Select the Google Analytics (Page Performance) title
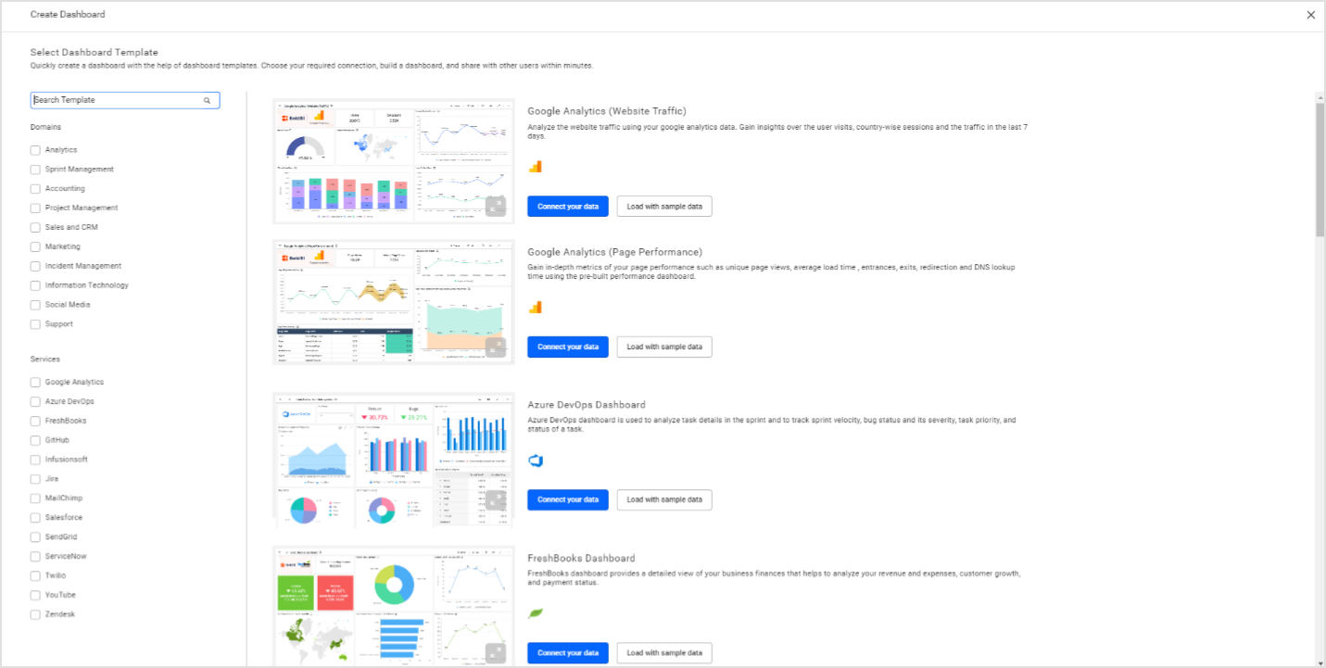This screenshot has width=1326, height=668. click(614, 252)
